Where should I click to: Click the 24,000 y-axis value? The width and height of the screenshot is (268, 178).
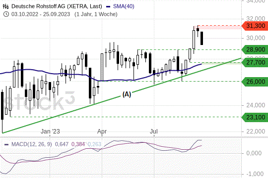pos(256,105)
